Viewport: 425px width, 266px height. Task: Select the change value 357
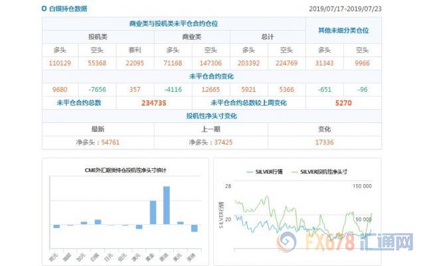pos(135,90)
